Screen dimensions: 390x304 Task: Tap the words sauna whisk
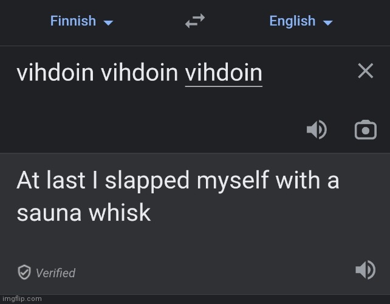pos(84,212)
